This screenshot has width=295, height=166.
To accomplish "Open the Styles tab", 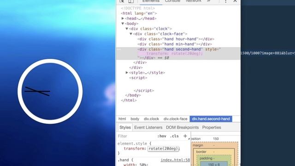I will pyautogui.click(x=125, y=127).
